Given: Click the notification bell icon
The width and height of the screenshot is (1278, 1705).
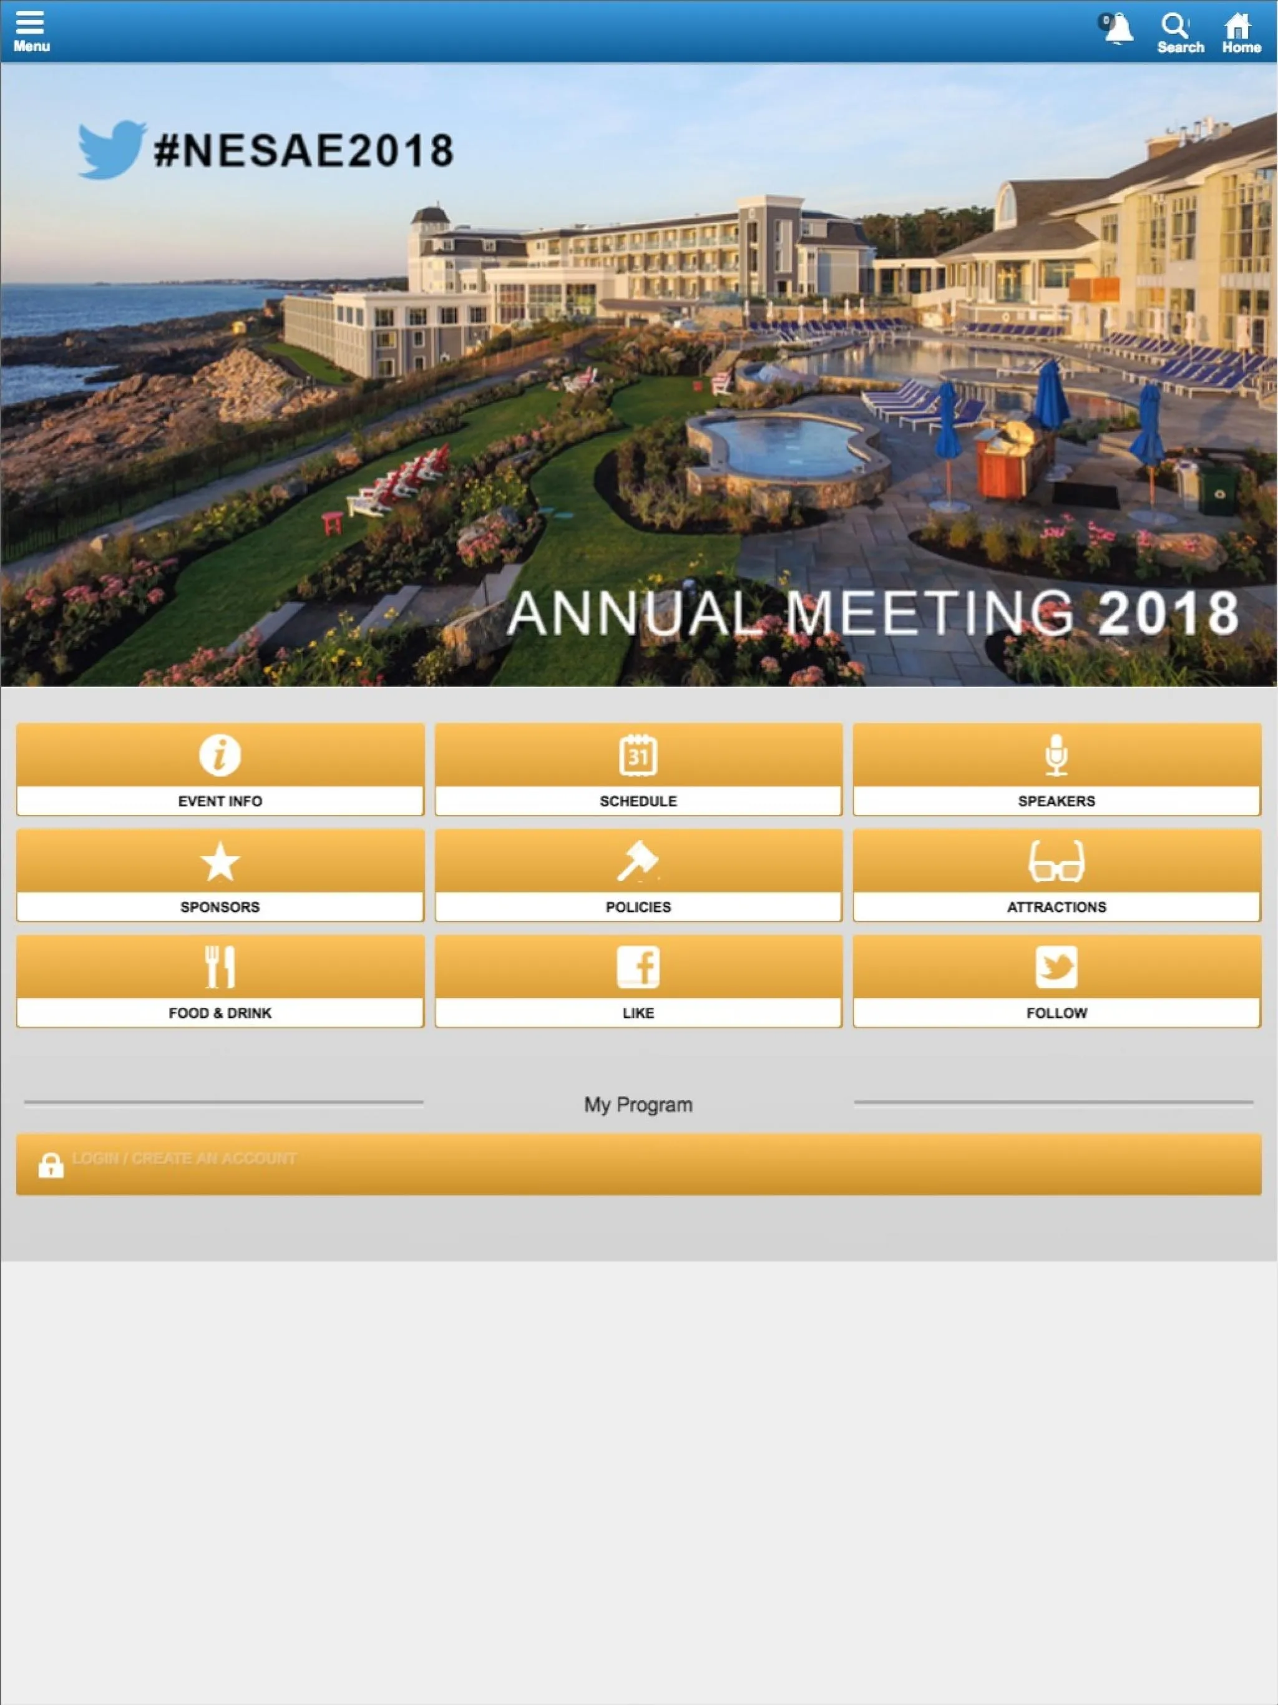Looking at the screenshot, I should (x=1117, y=27).
